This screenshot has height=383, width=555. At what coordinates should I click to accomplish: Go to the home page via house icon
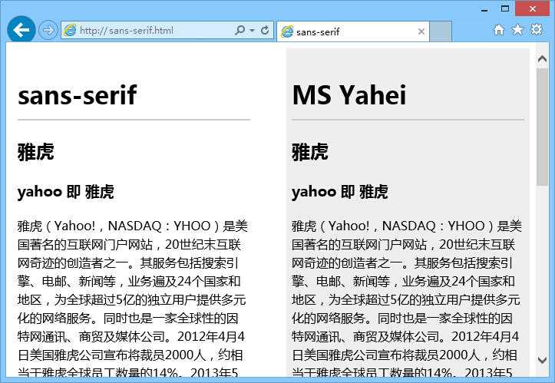[x=499, y=30]
